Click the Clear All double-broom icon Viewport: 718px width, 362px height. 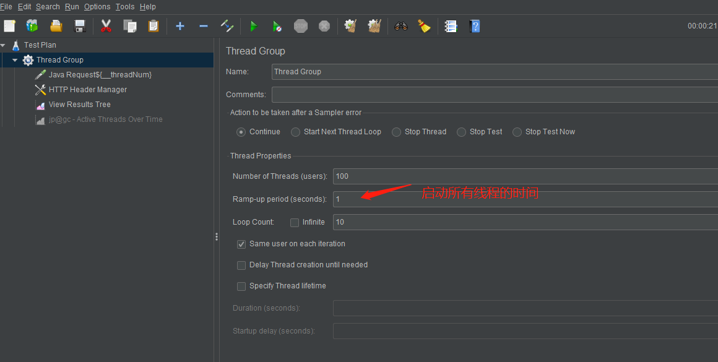pyautogui.click(x=374, y=26)
